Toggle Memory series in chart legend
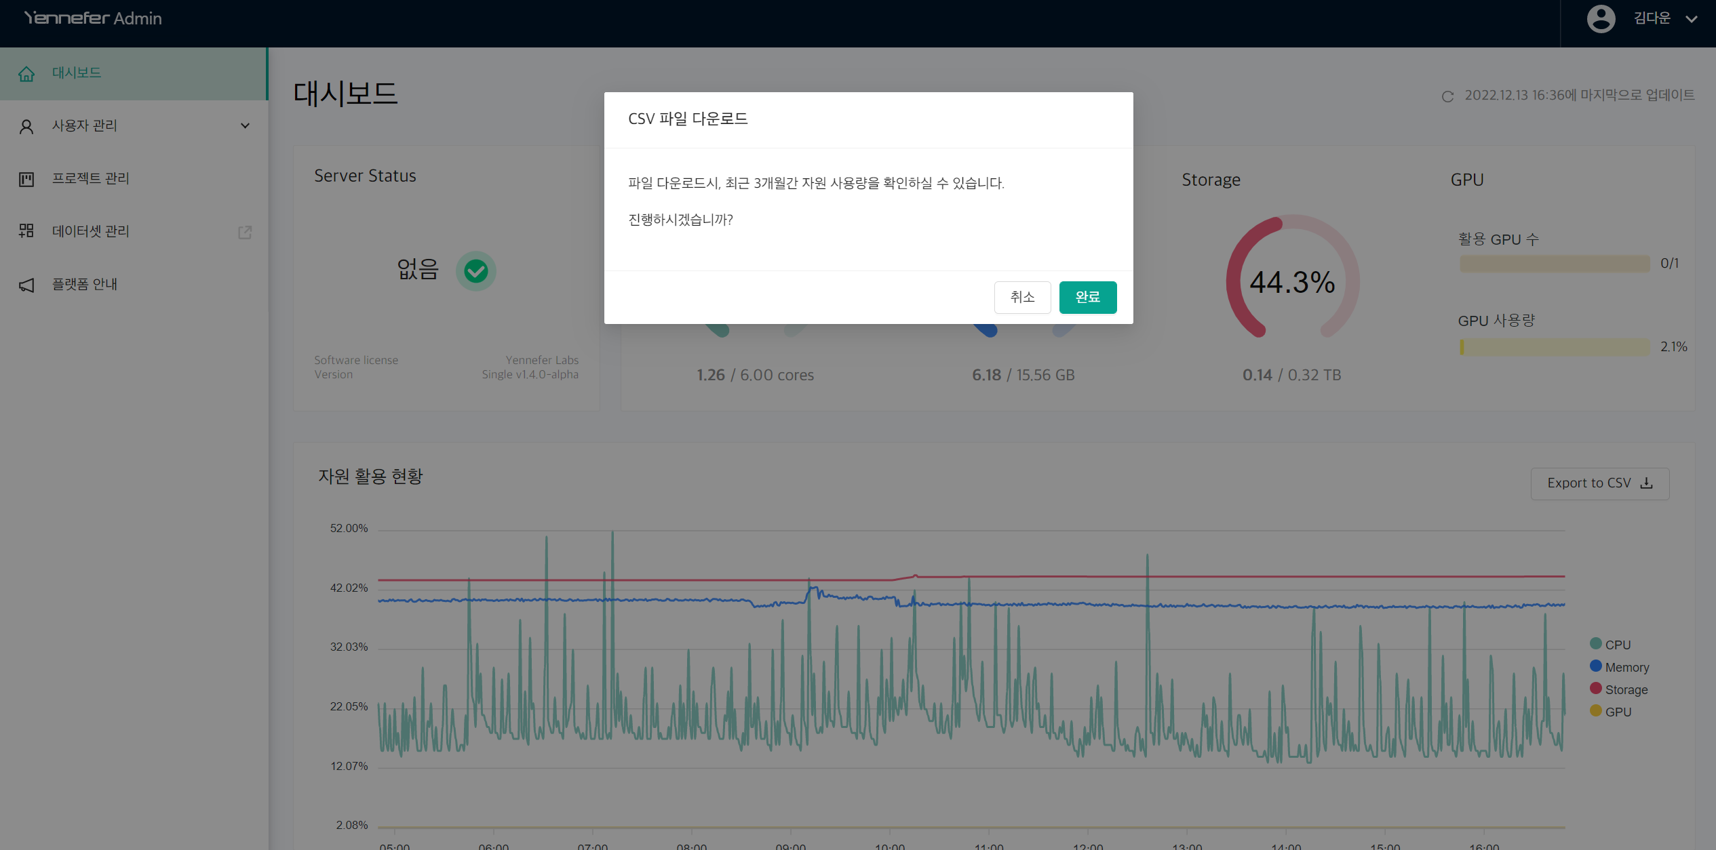 point(1619,667)
